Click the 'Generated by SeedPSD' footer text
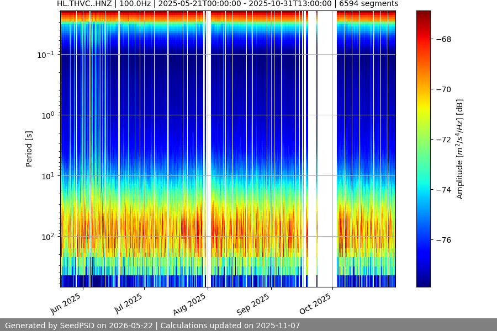497x331 pixels. pyautogui.click(x=152, y=325)
